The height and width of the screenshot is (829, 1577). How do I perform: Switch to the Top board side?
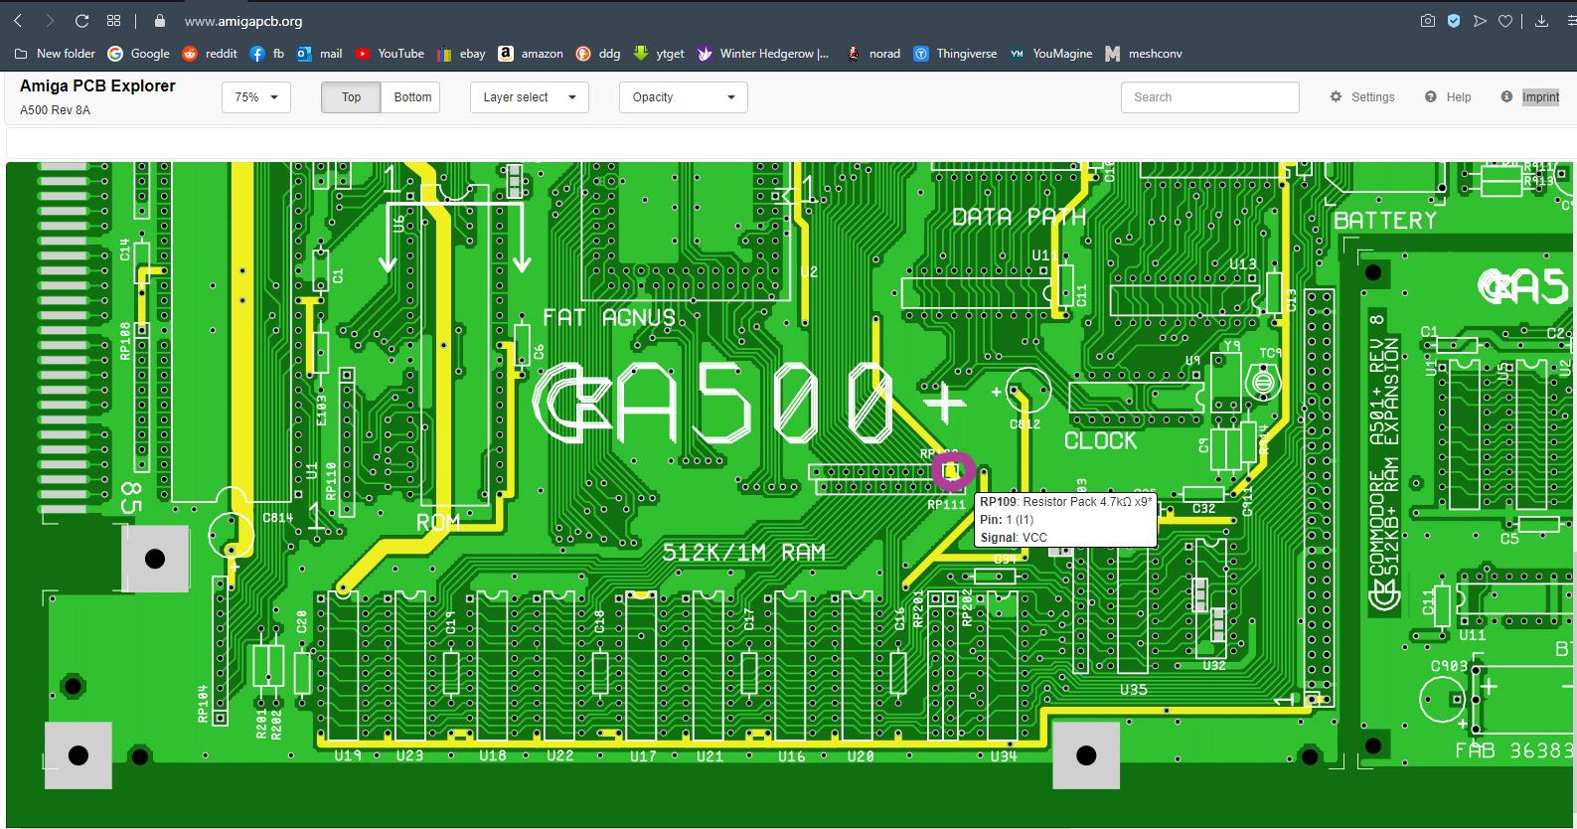[x=351, y=97]
